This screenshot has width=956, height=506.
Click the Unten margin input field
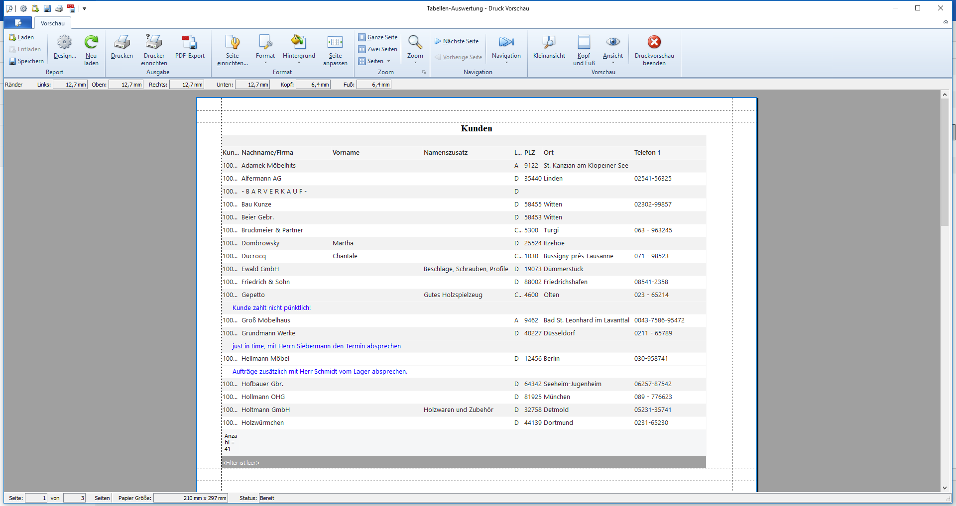(252, 85)
